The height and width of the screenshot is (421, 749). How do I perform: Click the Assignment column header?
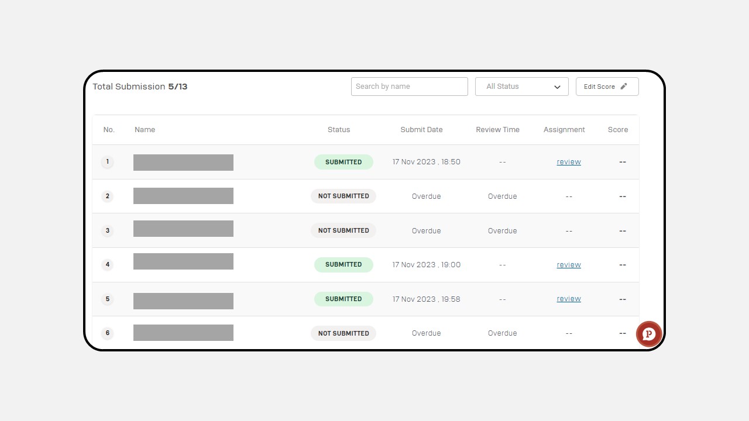tap(564, 130)
